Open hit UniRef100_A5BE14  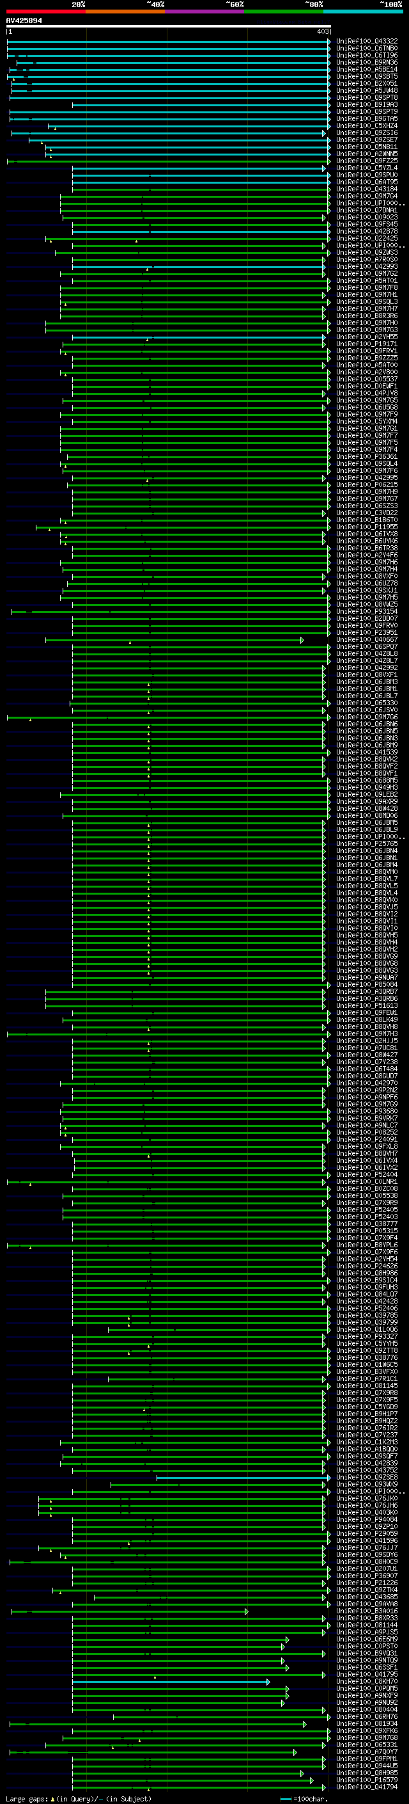366,69
